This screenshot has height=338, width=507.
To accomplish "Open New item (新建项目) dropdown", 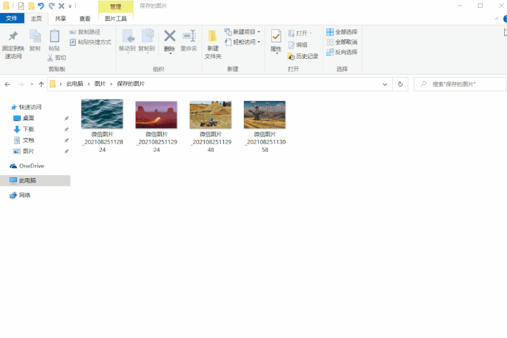I will tap(242, 32).
